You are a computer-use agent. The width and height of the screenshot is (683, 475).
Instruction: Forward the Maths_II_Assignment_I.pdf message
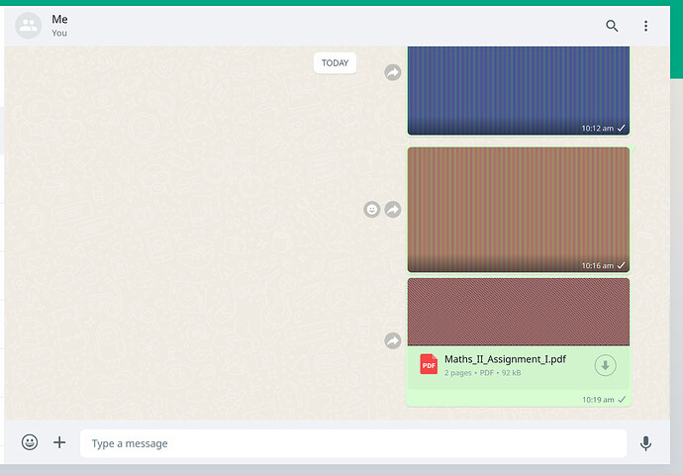pyautogui.click(x=392, y=340)
